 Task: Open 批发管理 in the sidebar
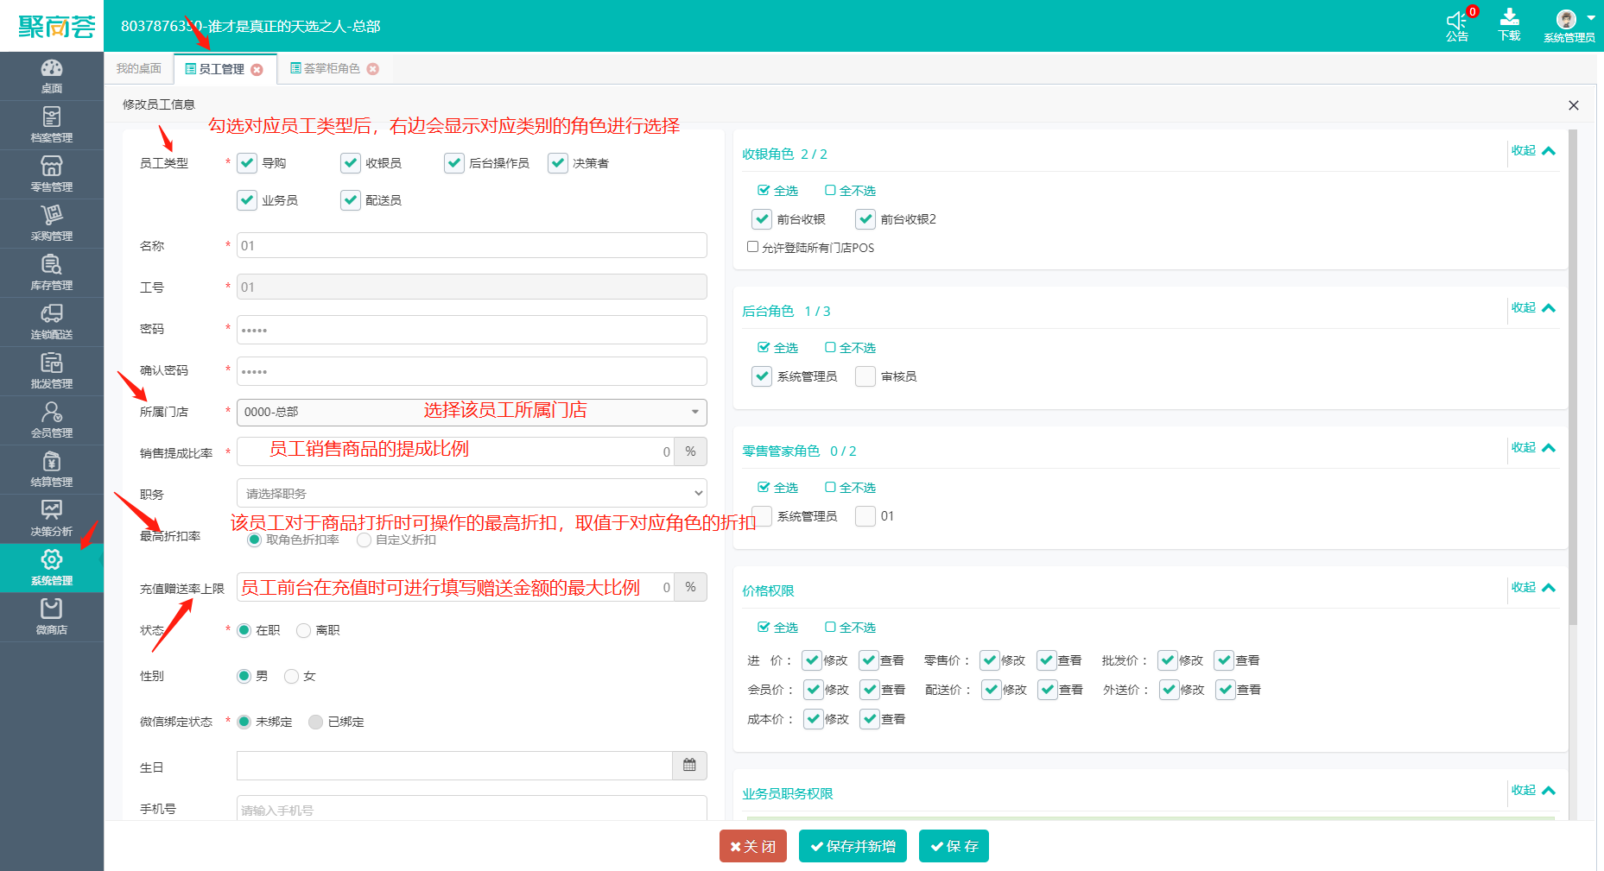tap(52, 371)
